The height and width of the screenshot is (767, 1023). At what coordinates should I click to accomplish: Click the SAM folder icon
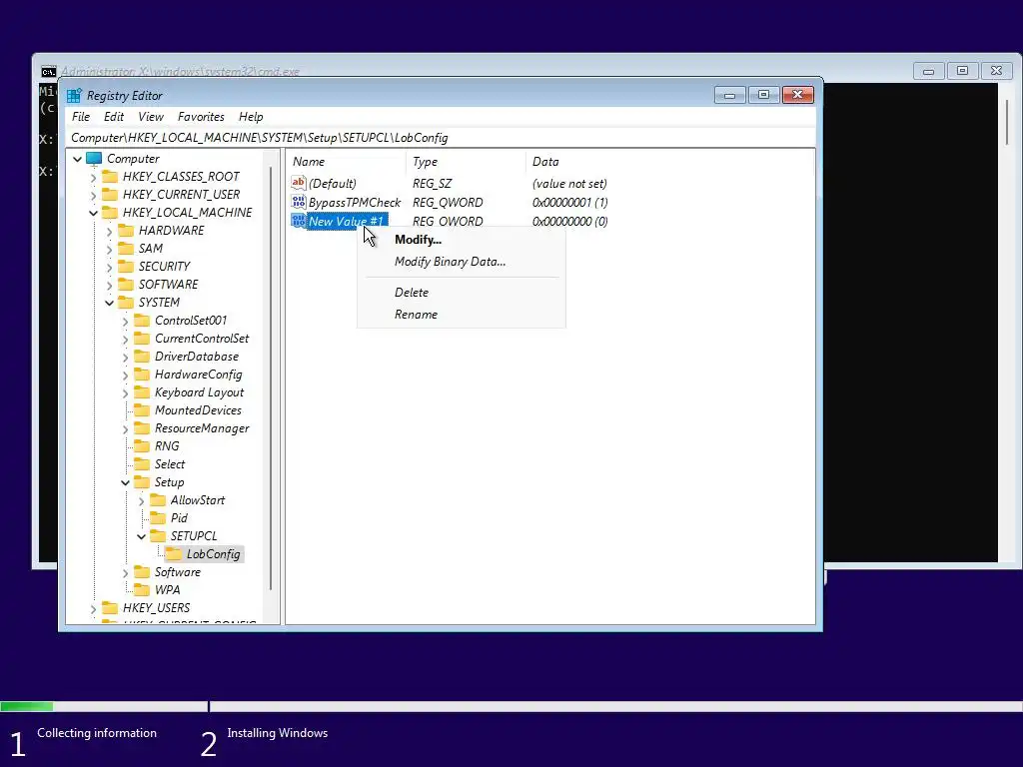[126, 249]
